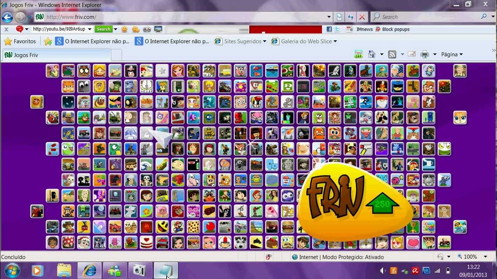Open the first Internet Explorer não p... favorite
This screenshot has height=279, width=497.
click(92, 41)
